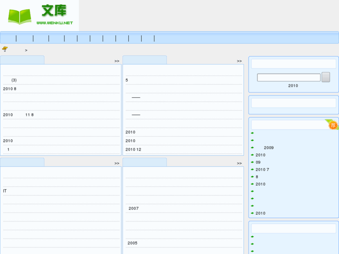Open the "2007" article link
The width and height of the screenshot is (339, 254).
(133, 208)
